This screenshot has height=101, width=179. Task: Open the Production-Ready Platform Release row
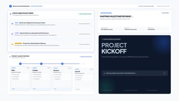point(51,44)
